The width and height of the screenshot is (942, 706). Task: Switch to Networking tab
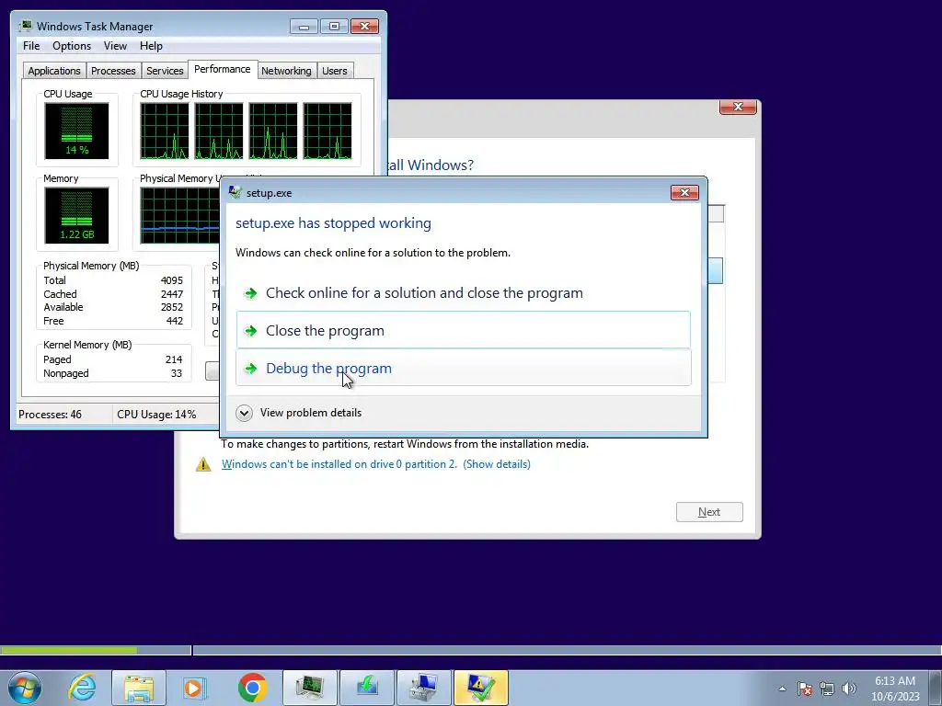click(x=286, y=71)
